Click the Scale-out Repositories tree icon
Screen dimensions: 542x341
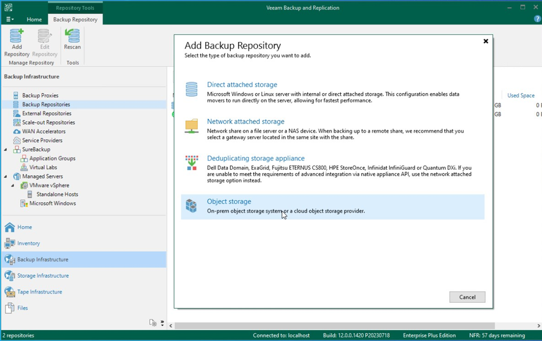[17, 122]
